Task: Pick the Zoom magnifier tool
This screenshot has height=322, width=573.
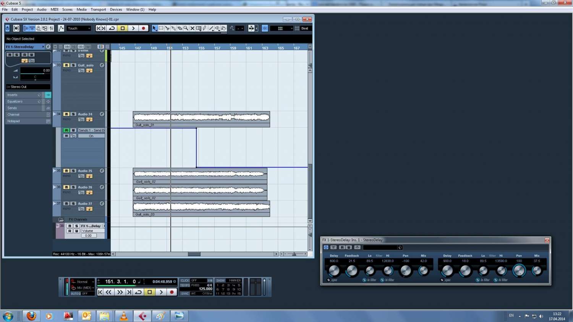Action: coord(186,28)
